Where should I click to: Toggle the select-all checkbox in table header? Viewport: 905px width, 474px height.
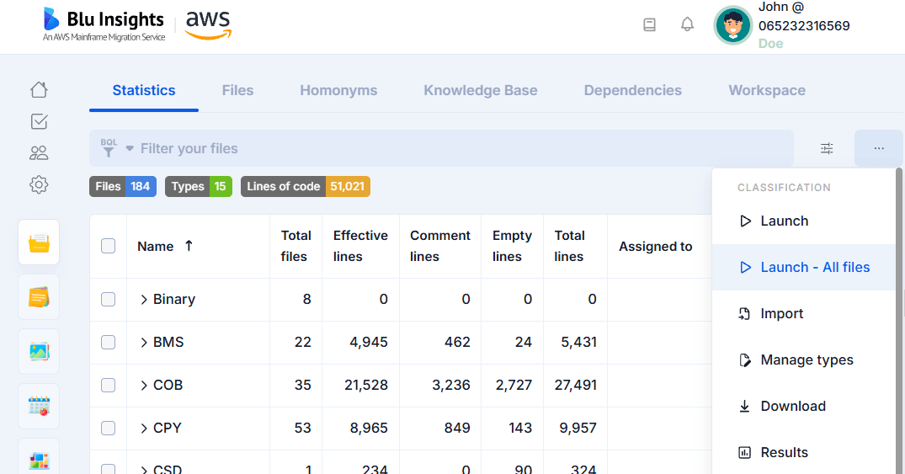(x=108, y=246)
